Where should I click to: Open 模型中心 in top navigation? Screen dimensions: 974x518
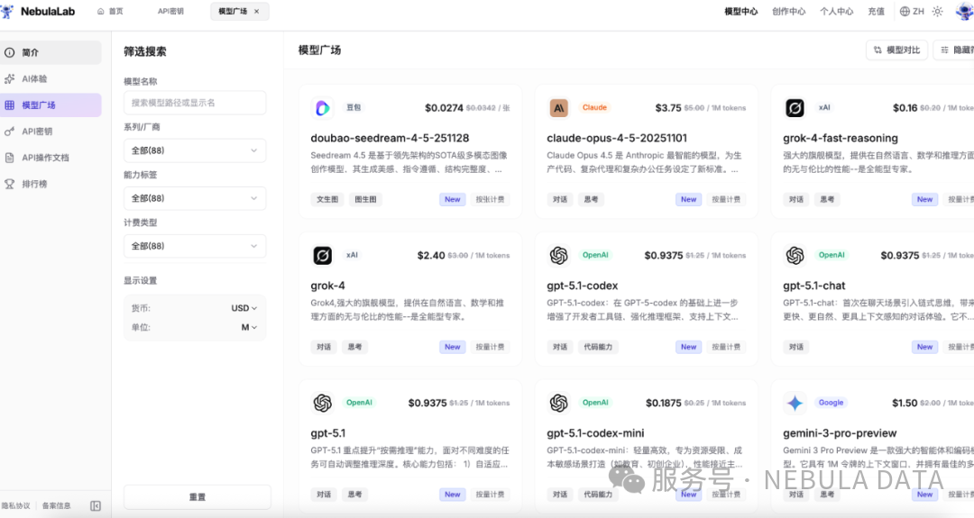(741, 11)
